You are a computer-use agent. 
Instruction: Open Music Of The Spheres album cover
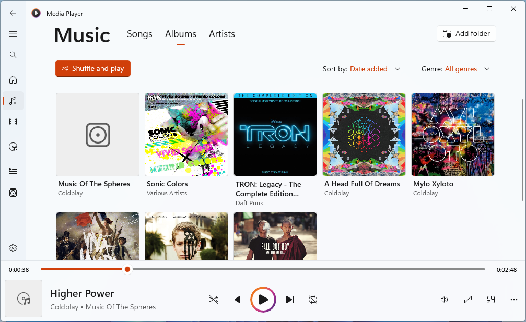[98, 135]
